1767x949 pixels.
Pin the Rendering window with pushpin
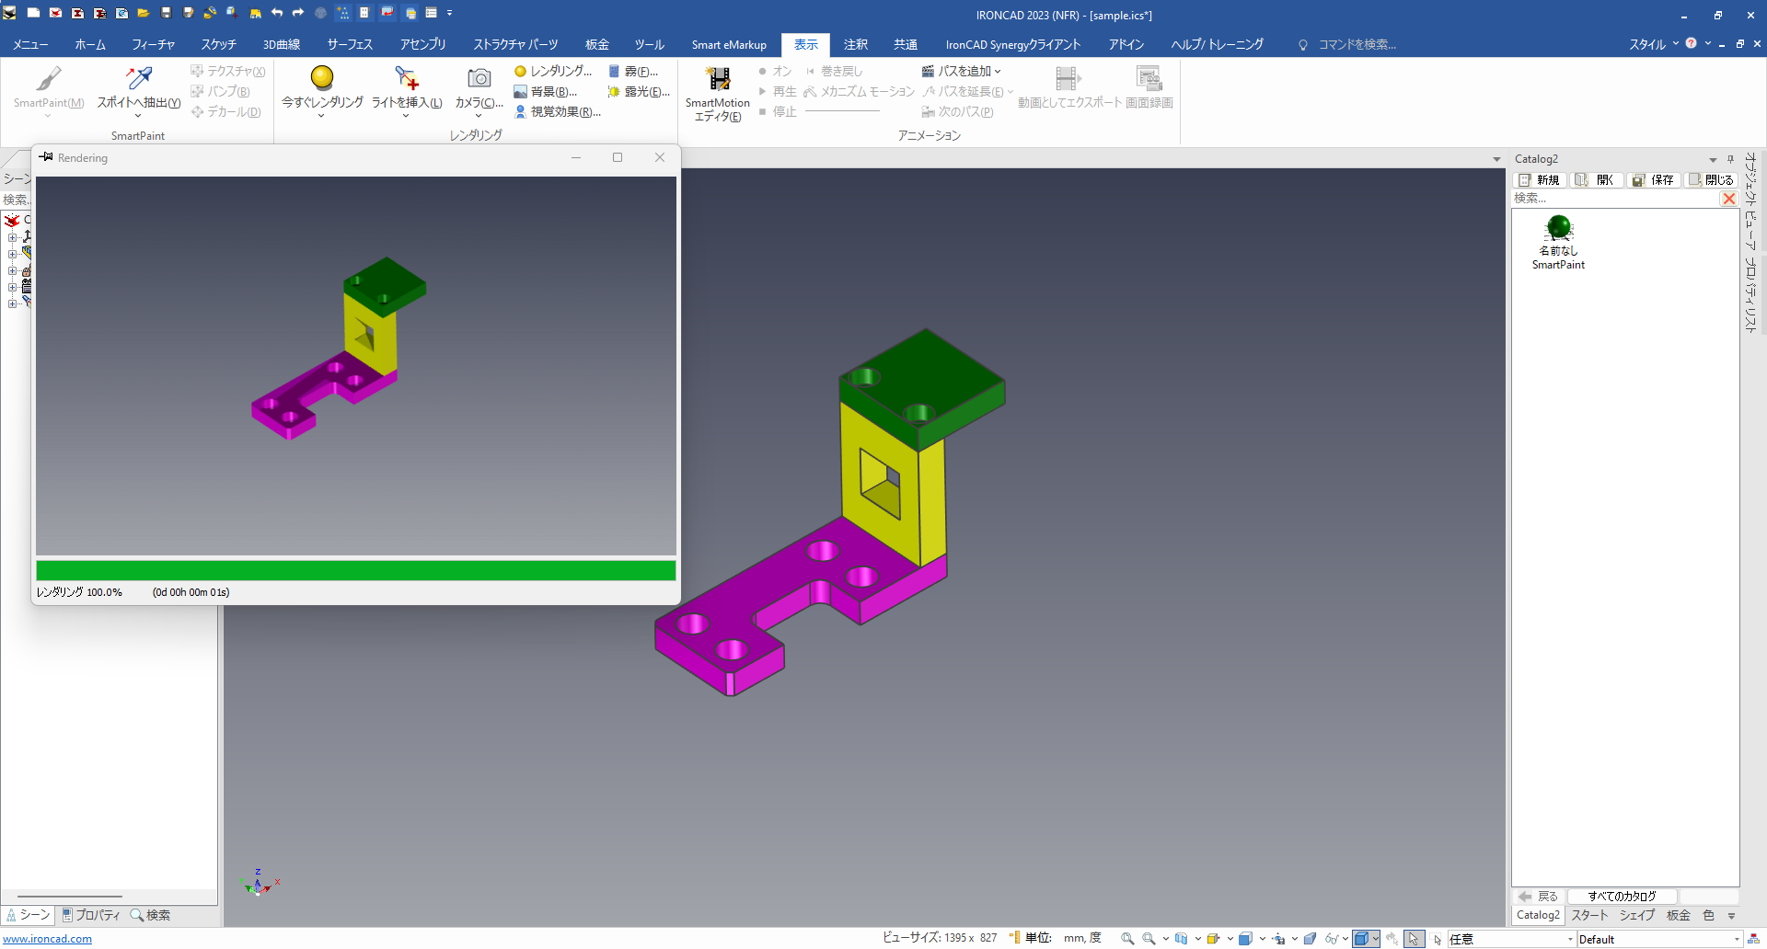(x=46, y=157)
